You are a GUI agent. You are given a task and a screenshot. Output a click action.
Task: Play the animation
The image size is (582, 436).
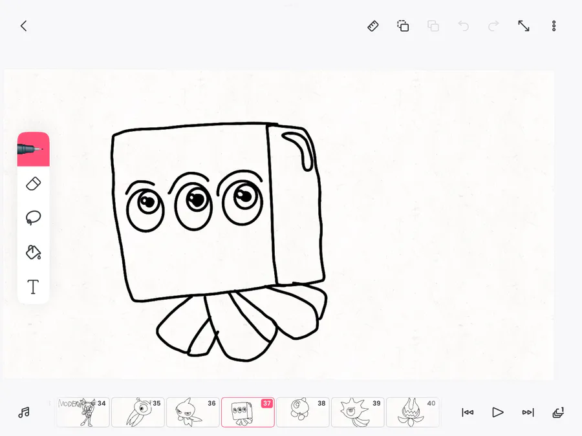pyautogui.click(x=498, y=412)
